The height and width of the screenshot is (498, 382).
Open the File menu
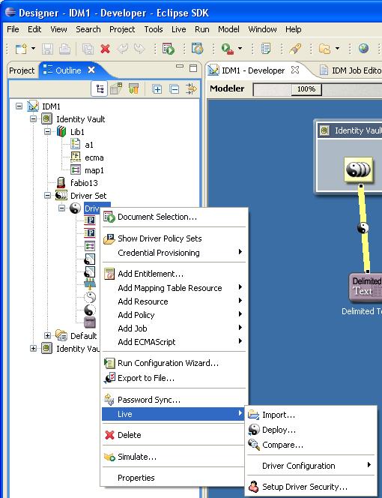(x=13, y=29)
